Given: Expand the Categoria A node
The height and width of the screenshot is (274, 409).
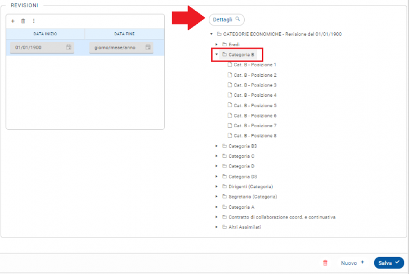Looking at the screenshot, I should pyautogui.click(x=217, y=207).
